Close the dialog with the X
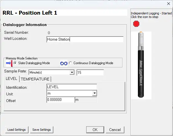This screenshot has height=136, width=173. [169, 4]
